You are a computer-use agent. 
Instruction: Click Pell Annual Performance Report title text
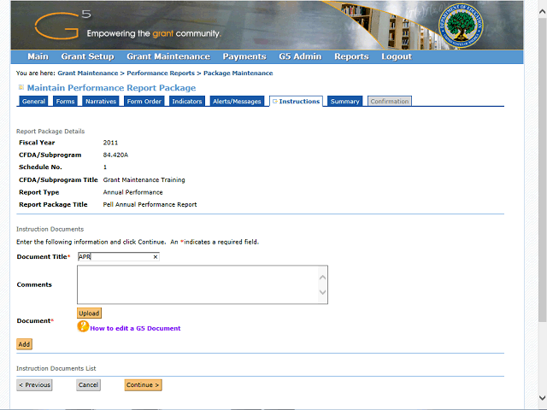pos(150,205)
